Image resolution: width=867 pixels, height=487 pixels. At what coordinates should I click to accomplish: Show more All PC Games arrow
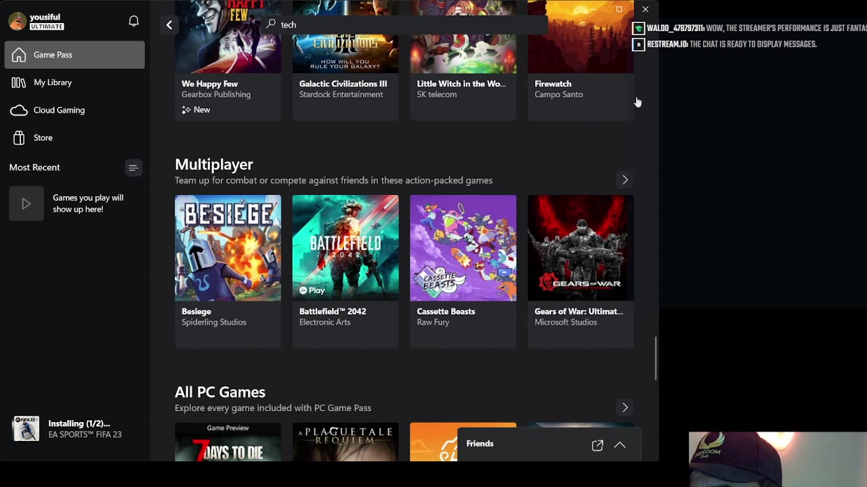point(625,408)
